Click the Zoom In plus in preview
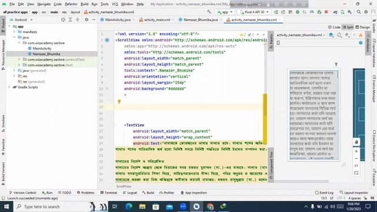Viewport: 377px width, 212px height. (356, 151)
